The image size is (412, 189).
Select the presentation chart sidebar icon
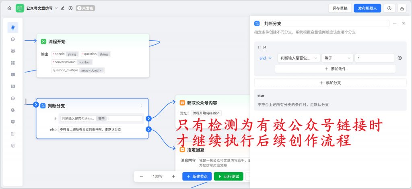click(x=13, y=122)
